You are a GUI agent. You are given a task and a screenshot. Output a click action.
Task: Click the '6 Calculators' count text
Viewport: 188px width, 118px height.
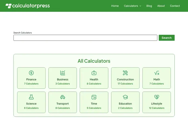[31, 108]
